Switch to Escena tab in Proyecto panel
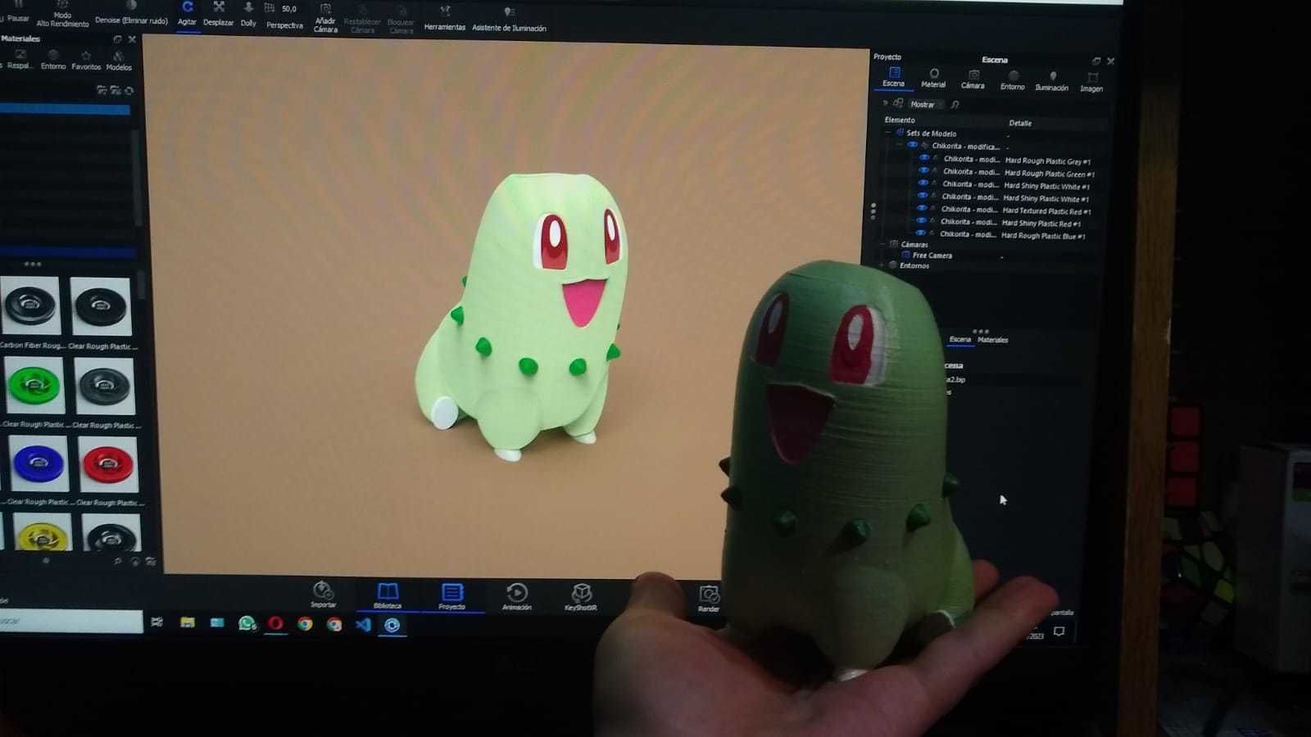Screen dimensions: 1311x737 894,78
